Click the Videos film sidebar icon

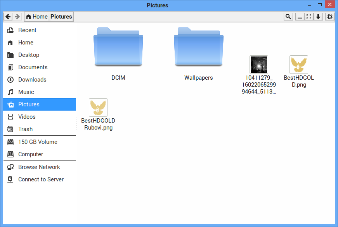tap(10, 117)
